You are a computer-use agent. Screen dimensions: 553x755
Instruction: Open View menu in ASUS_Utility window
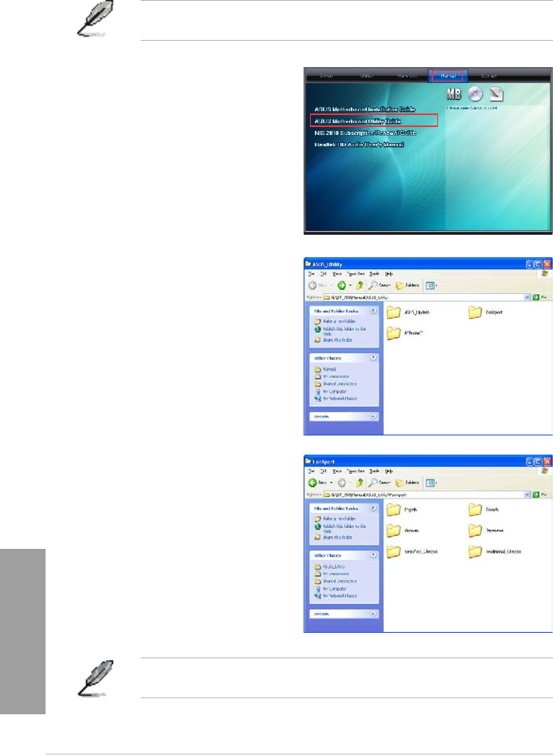[x=337, y=274]
